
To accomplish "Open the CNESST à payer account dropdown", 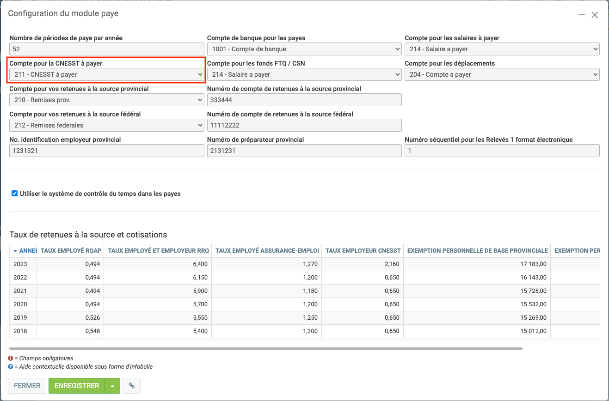I will coord(106,74).
